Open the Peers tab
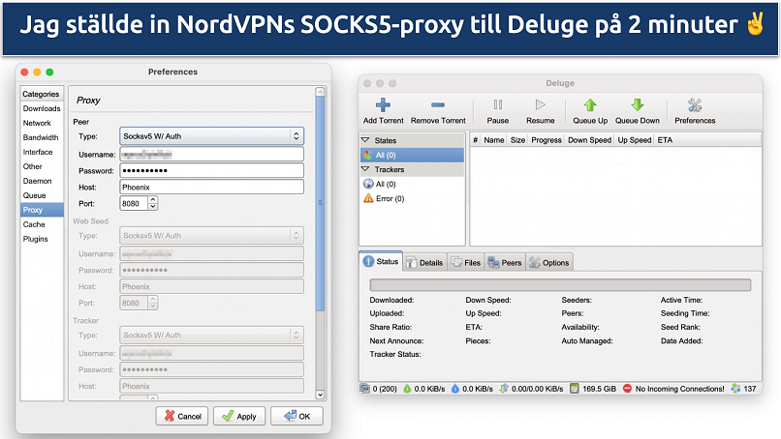The width and height of the screenshot is (781, 439). coord(505,262)
